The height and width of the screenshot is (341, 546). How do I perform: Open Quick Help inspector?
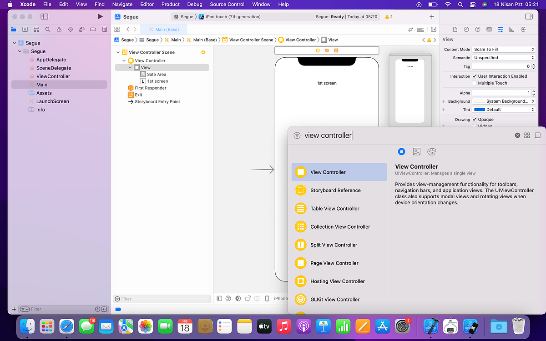coord(478,29)
